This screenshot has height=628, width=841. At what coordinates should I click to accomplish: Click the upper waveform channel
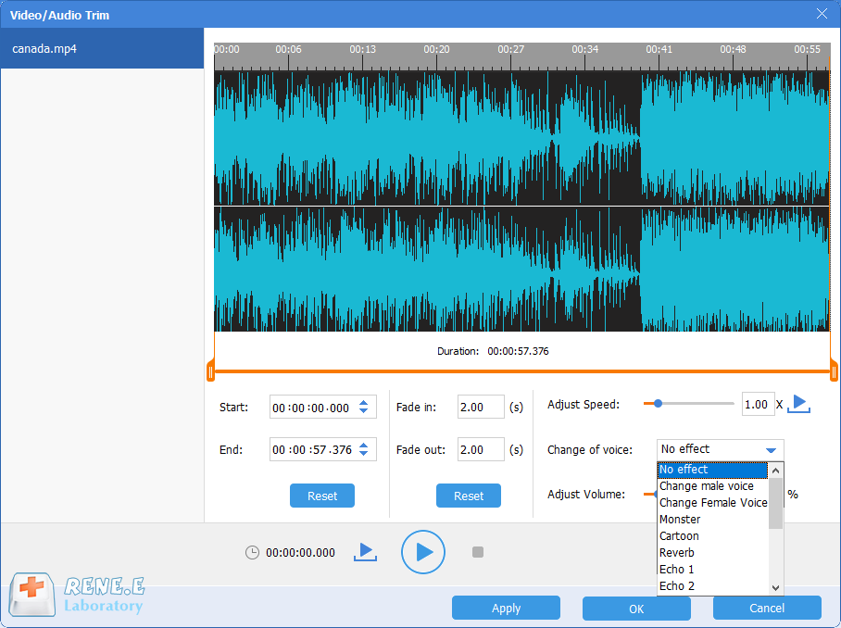[521, 138]
